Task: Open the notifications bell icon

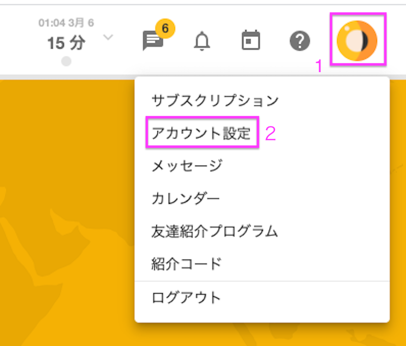Action: [201, 41]
